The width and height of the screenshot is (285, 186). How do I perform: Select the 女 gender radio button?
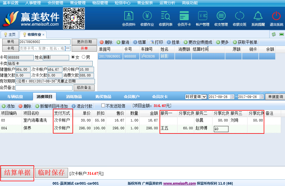(x=73, y=57)
